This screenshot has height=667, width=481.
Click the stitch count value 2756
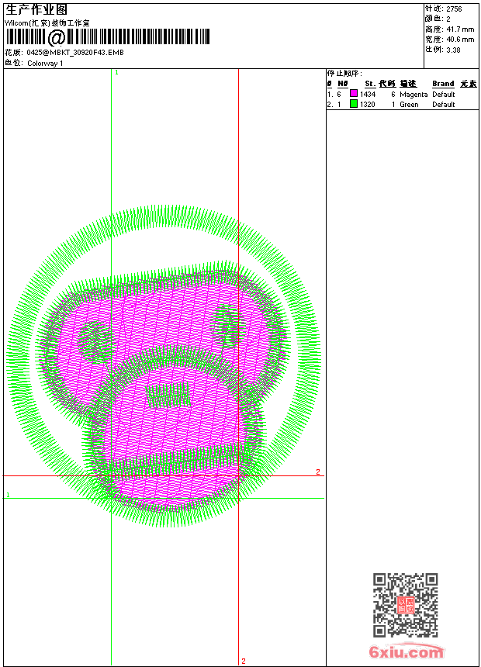coord(454,9)
